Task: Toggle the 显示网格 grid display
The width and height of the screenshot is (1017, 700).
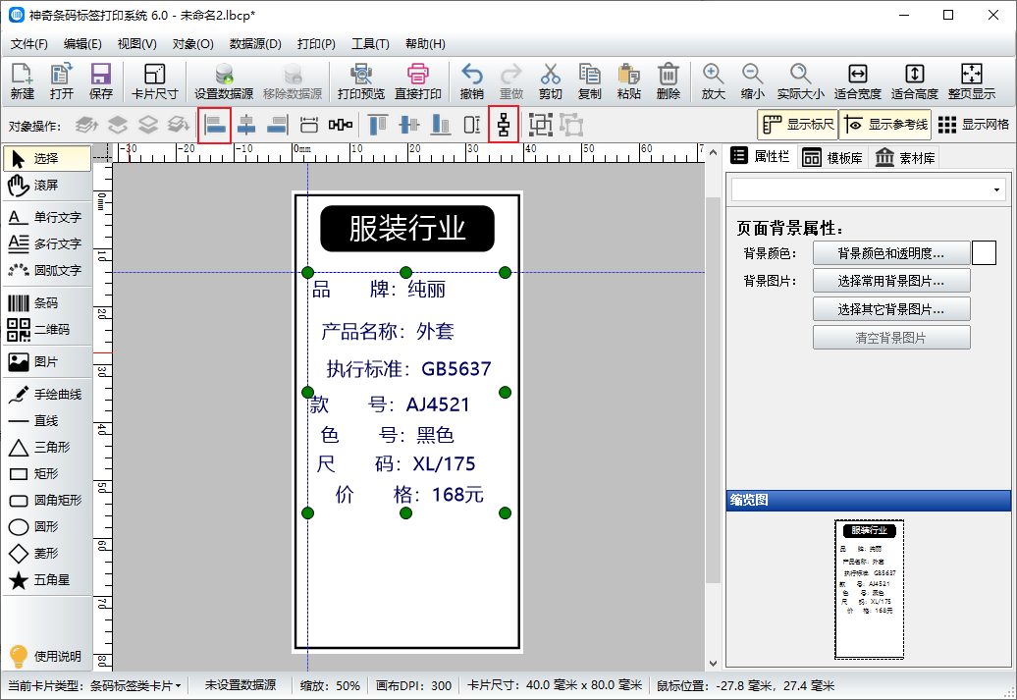Action: tap(973, 125)
